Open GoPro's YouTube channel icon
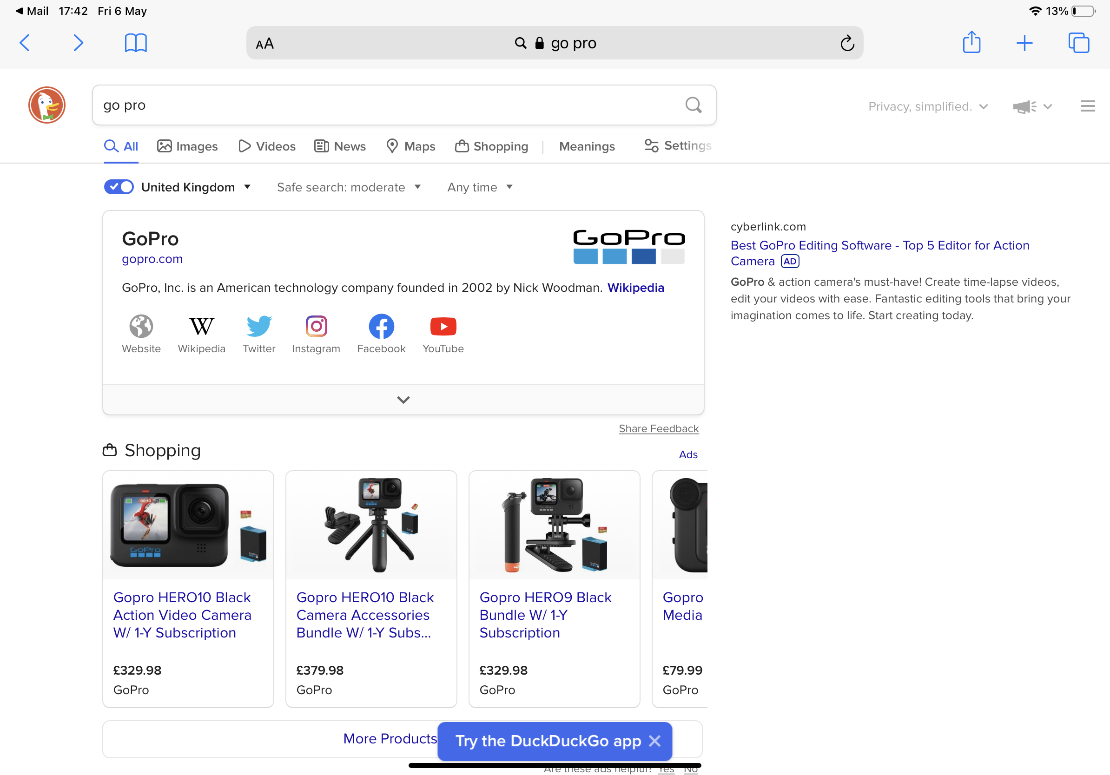This screenshot has width=1110, height=775. [443, 327]
